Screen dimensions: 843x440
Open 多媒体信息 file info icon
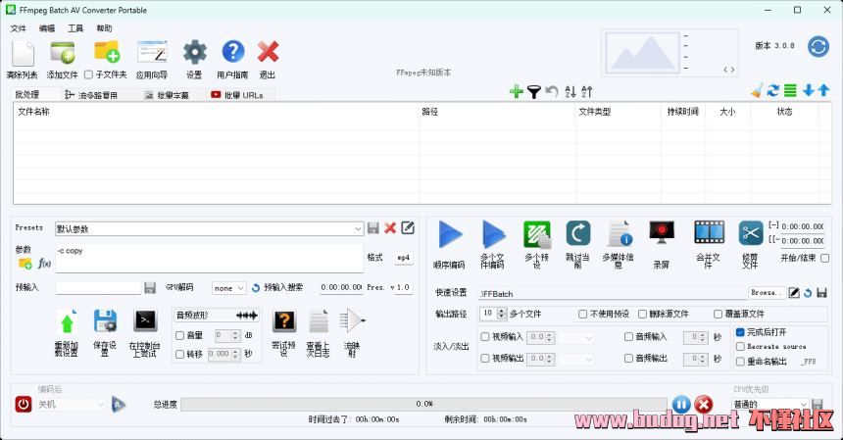tap(620, 233)
